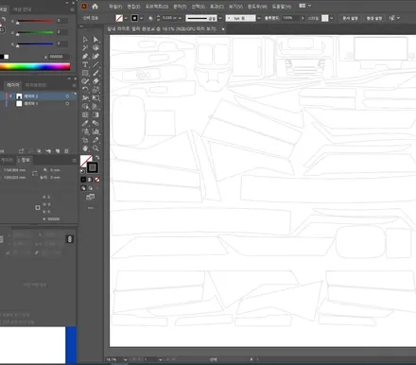This screenshot has width=416, height=365.
Task: Swap fill and stroke arrow in toolbar
Action: (x=97, y=157)
